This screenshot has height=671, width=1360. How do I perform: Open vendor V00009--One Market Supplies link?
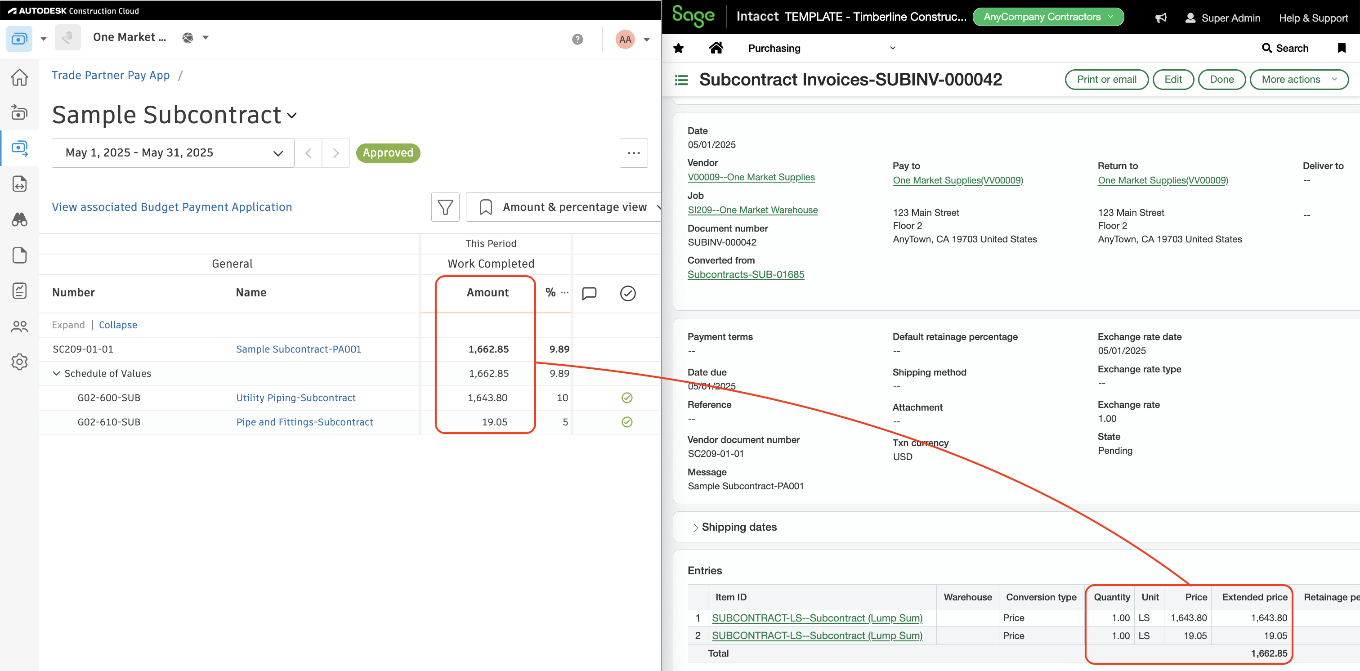point(751,177)
